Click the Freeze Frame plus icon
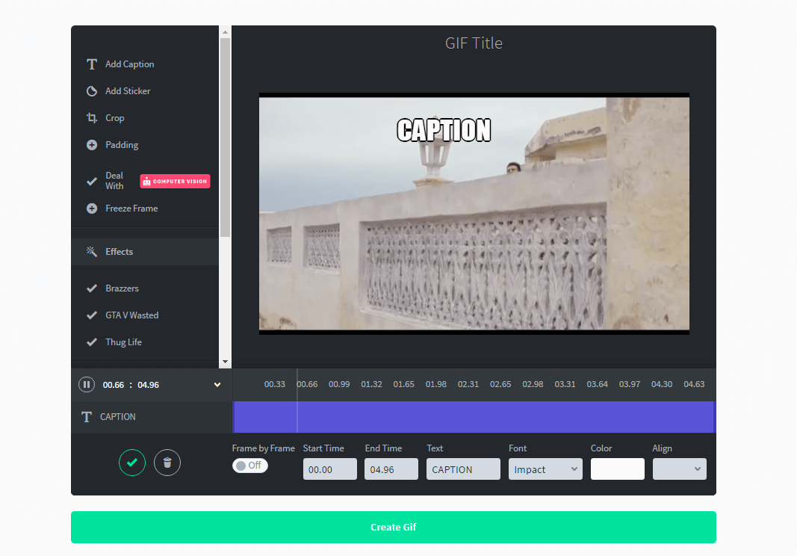The height and width of the screenshot is (556, 797). tap(91, 208)
